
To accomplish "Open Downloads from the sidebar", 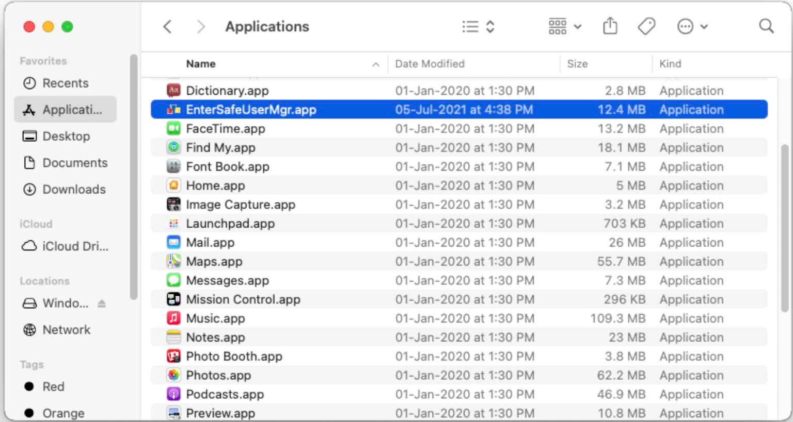I will [x=66, y=189].
